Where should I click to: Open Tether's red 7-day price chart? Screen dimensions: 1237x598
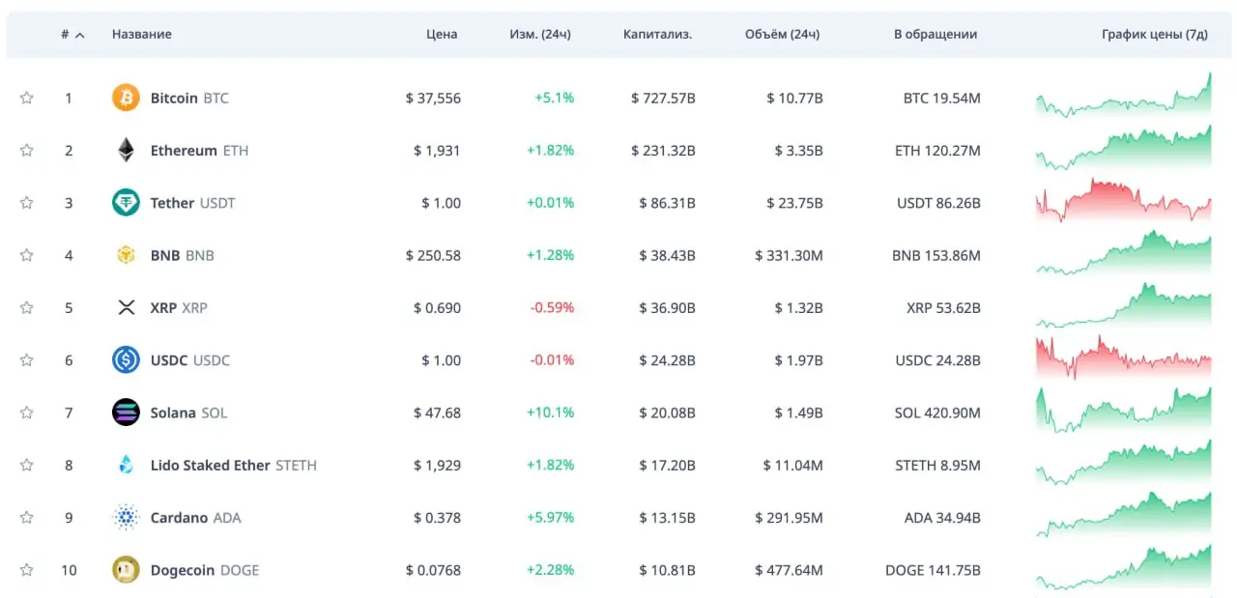(x=1123, y=200)
